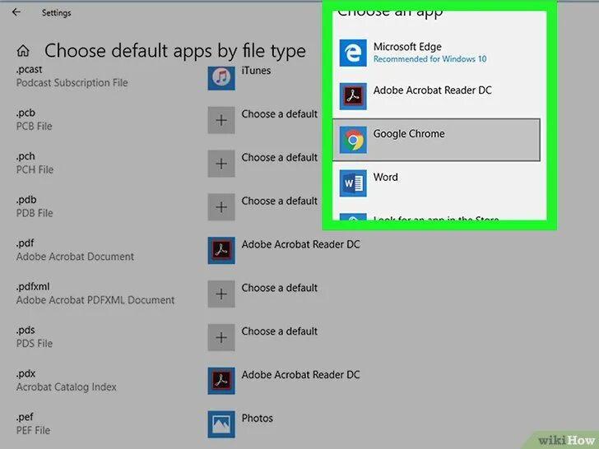Click the '.pcast' extension text
The image size is (599, 449).
(29, 70)
